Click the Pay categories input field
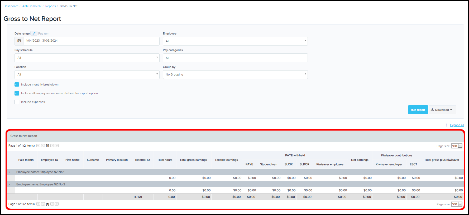The image size is (469, 215). pyautogui.click(x=235, y=58)
